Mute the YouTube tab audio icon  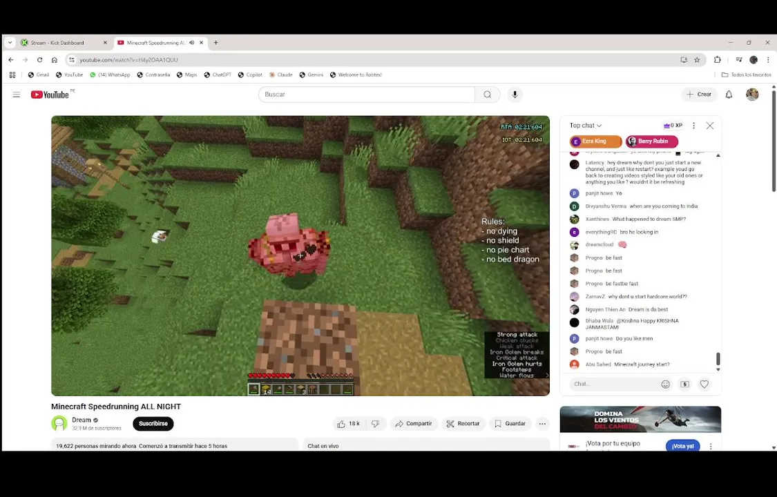pos(192,43)
